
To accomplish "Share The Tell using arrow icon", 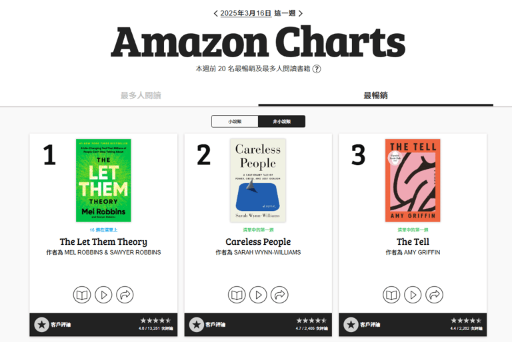I will pyautogui.click(x=435, y=295).
